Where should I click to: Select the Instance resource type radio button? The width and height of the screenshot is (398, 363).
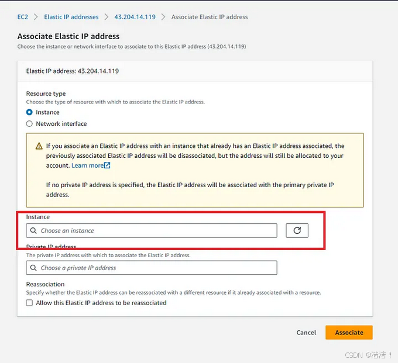click(x=29, y=112)
